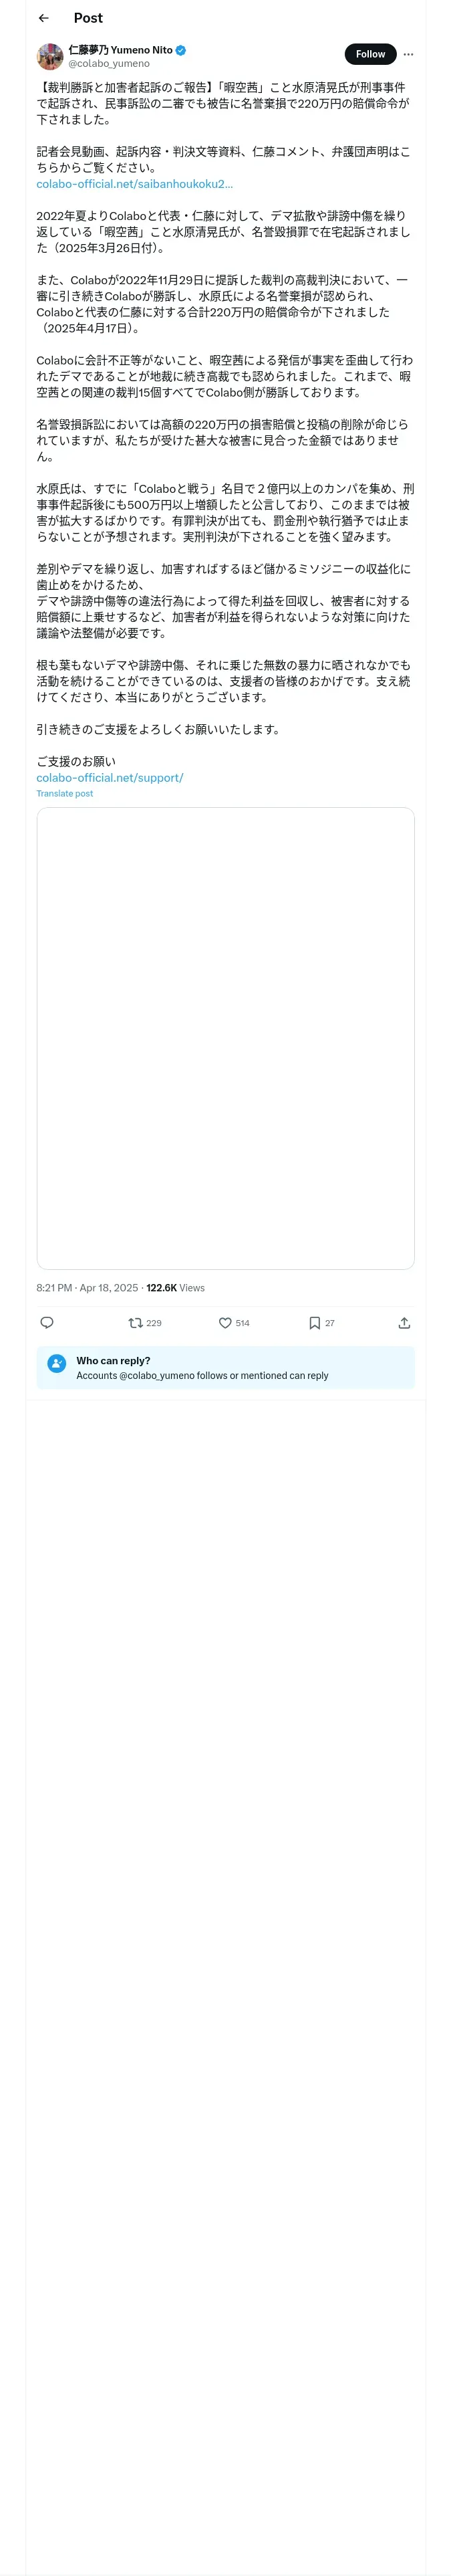
Task: Open the colabo-official.net/support/ link
Action: 110,777
